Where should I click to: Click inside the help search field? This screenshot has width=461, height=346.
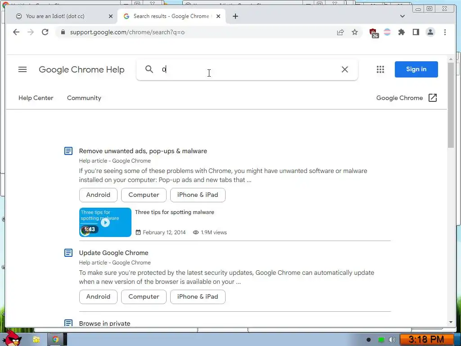point(247,69)
